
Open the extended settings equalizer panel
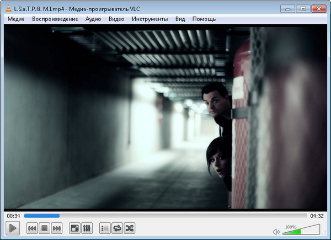[87, 228]
